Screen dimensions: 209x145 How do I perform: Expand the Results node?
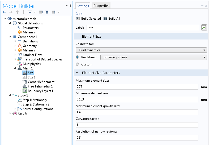coord(10,113)
